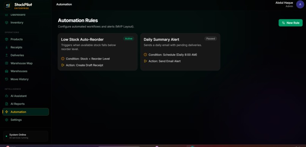The image size is (306, 147).
Task: Click 'Condition: Schedule (Daily 8:00 AM)' text
Action: click(x=173, y=55)
